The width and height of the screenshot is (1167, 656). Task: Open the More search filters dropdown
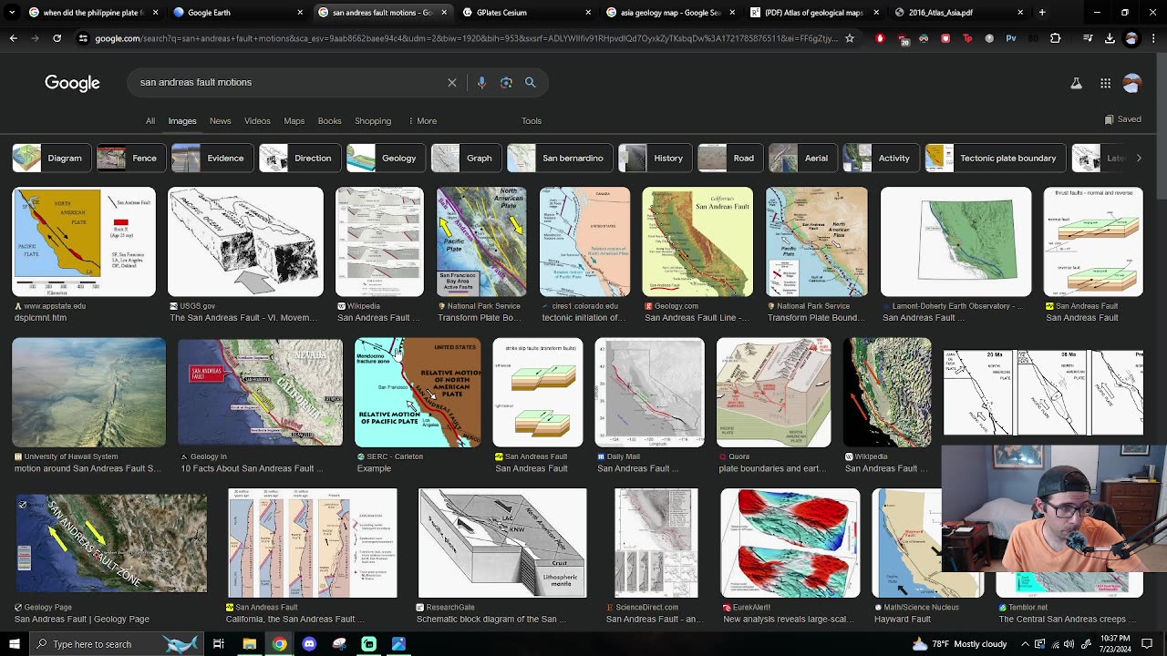(x=422, y=121)
